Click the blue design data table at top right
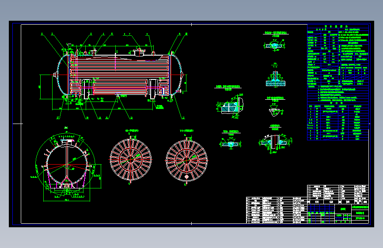This screenshot has width=383, height=248. pyautogui.click(x=338, y=82)
